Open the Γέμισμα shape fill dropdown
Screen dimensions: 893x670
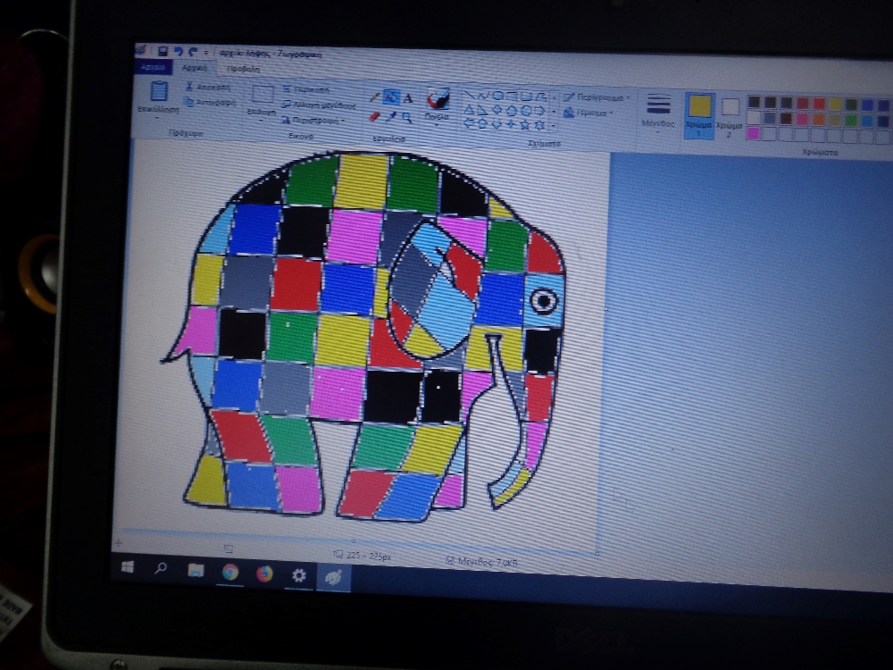click(x=588, y=113)
